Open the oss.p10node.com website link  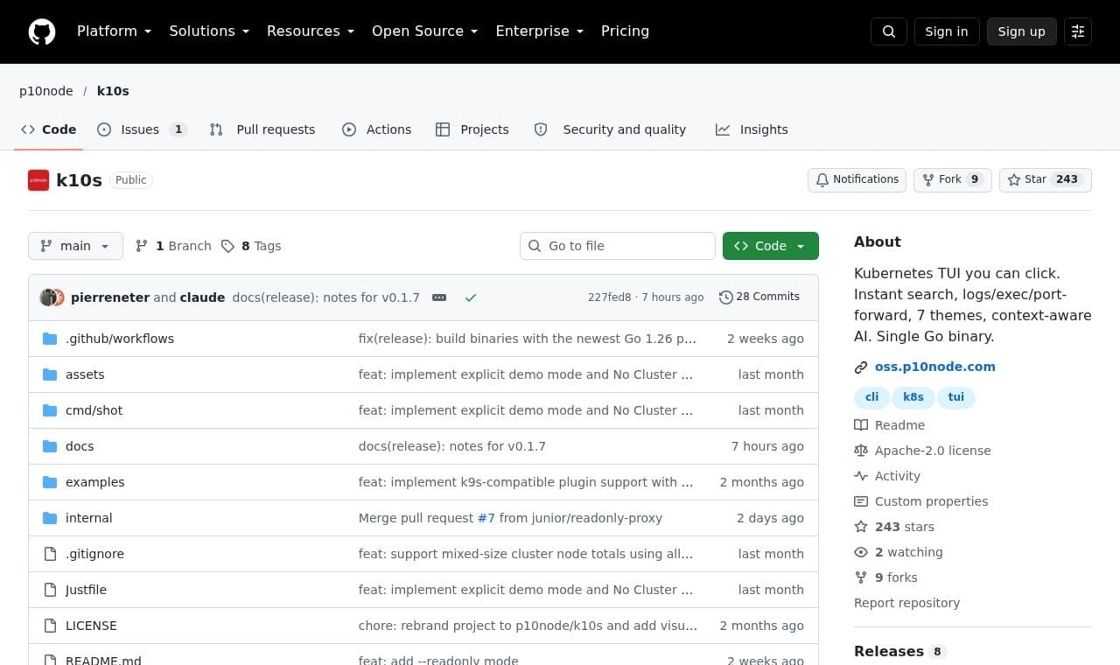point(935,367)
